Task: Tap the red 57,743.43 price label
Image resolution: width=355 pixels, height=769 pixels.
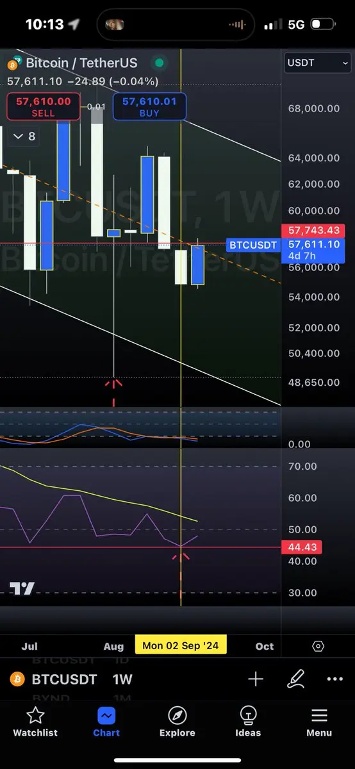Action: [313, 230]
